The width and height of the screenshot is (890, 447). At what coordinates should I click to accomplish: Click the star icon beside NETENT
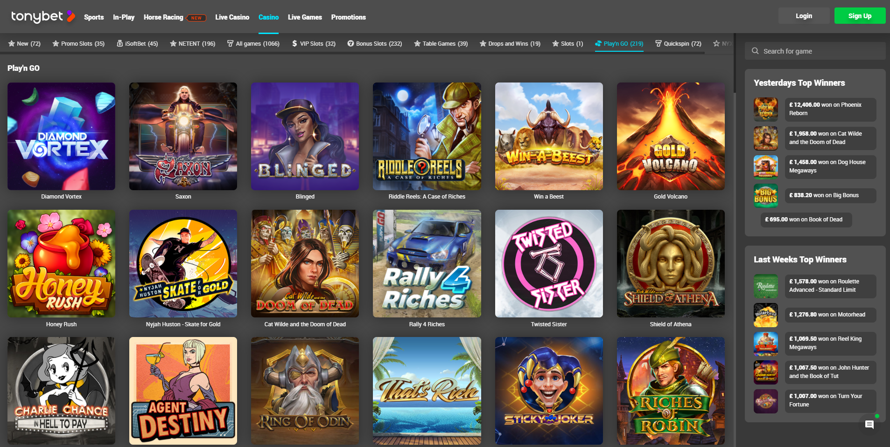click(173, 43)
